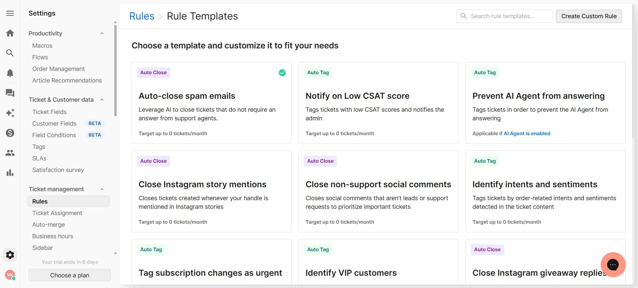Collapse the Ticket & Customer data section
638x288 pixels.
coord(102,99)
